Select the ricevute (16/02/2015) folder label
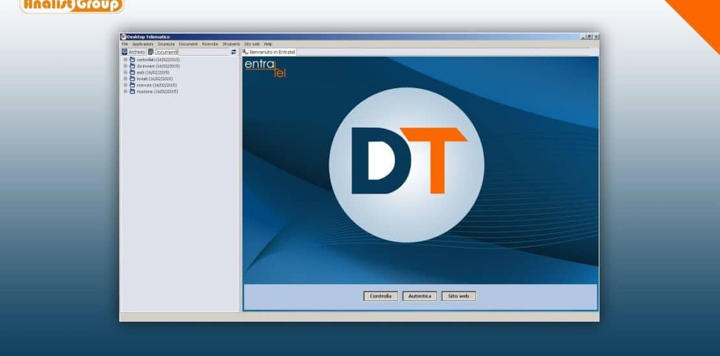The width and height of the screenshot is (720, 356). pyautogui.click(x=156, y=85)
